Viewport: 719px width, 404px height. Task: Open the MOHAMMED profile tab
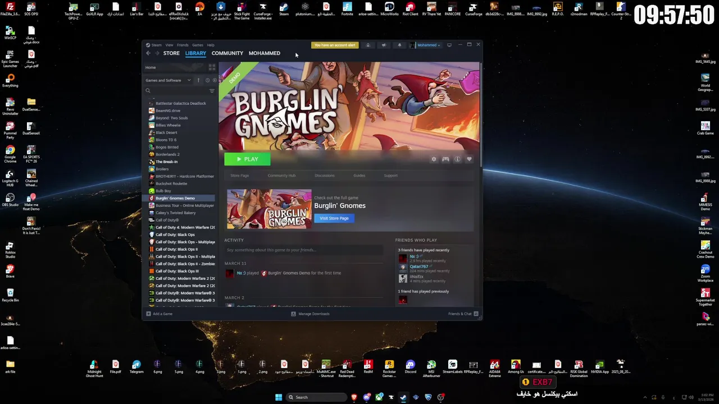264,53
